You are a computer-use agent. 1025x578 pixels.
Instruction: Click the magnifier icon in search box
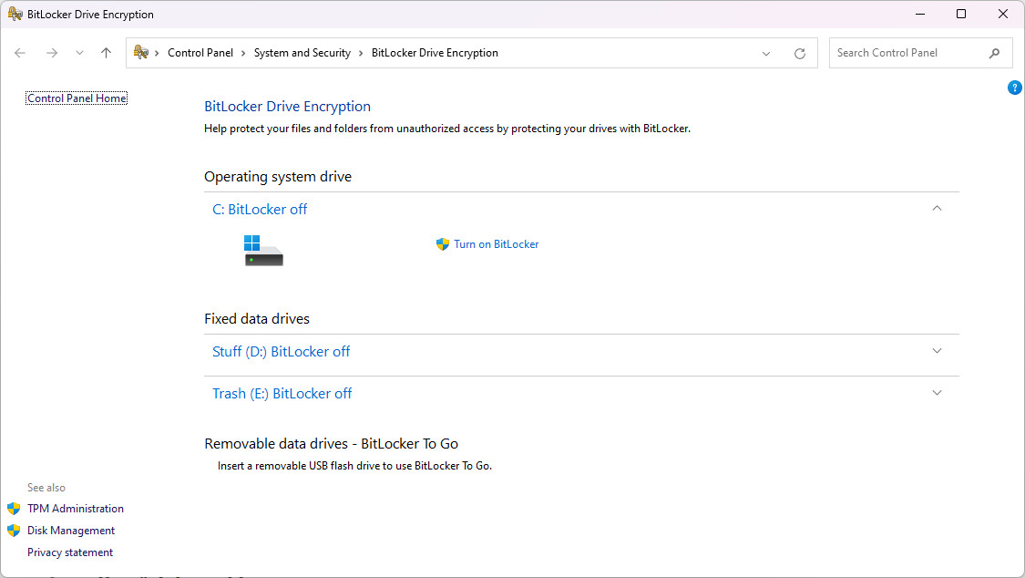[994, 53]
